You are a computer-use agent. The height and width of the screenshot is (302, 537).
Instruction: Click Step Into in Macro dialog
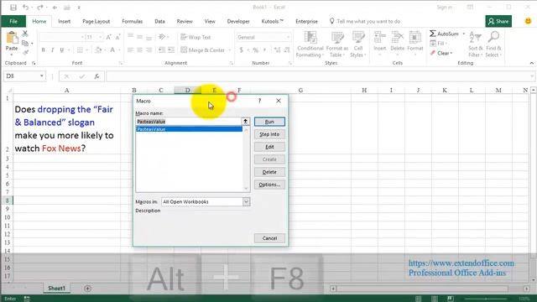click(269, 134)
